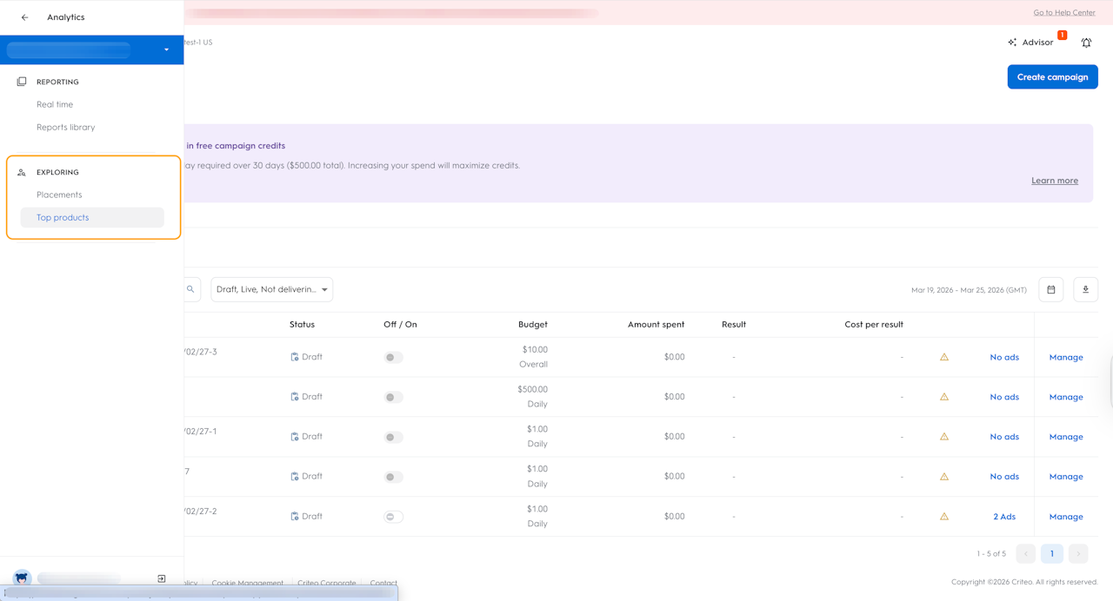Click the logout icon in sidebar footer
Image resolution: width=1113 pixels, height=601 pixels.
(162, 578)
